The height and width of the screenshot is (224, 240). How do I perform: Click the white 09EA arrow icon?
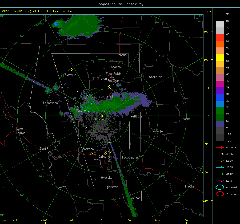220,154
